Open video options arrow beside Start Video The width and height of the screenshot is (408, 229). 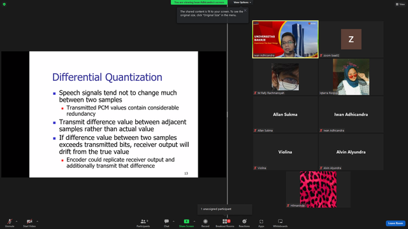(x=38, y=221)
